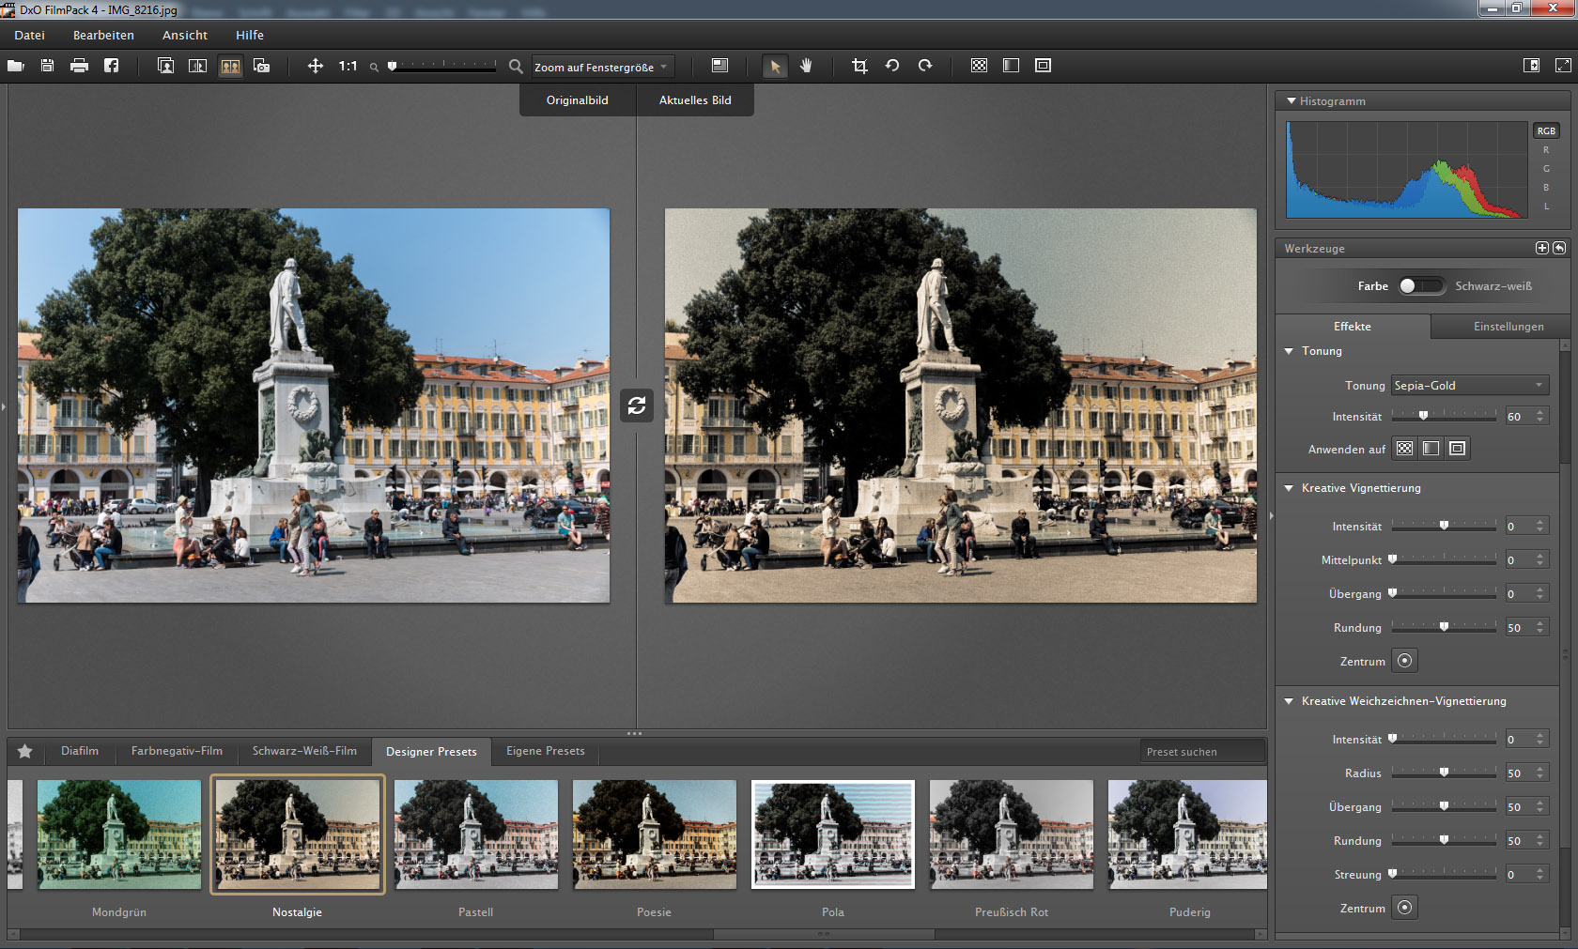Click the open folder icon in toolbar

(x=16, y=66)
